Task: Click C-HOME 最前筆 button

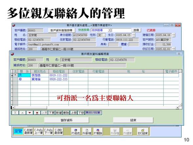Action: (28, 131)
